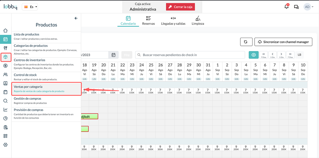
Task: Open the Es language dropdown
Action: (30, 7)
